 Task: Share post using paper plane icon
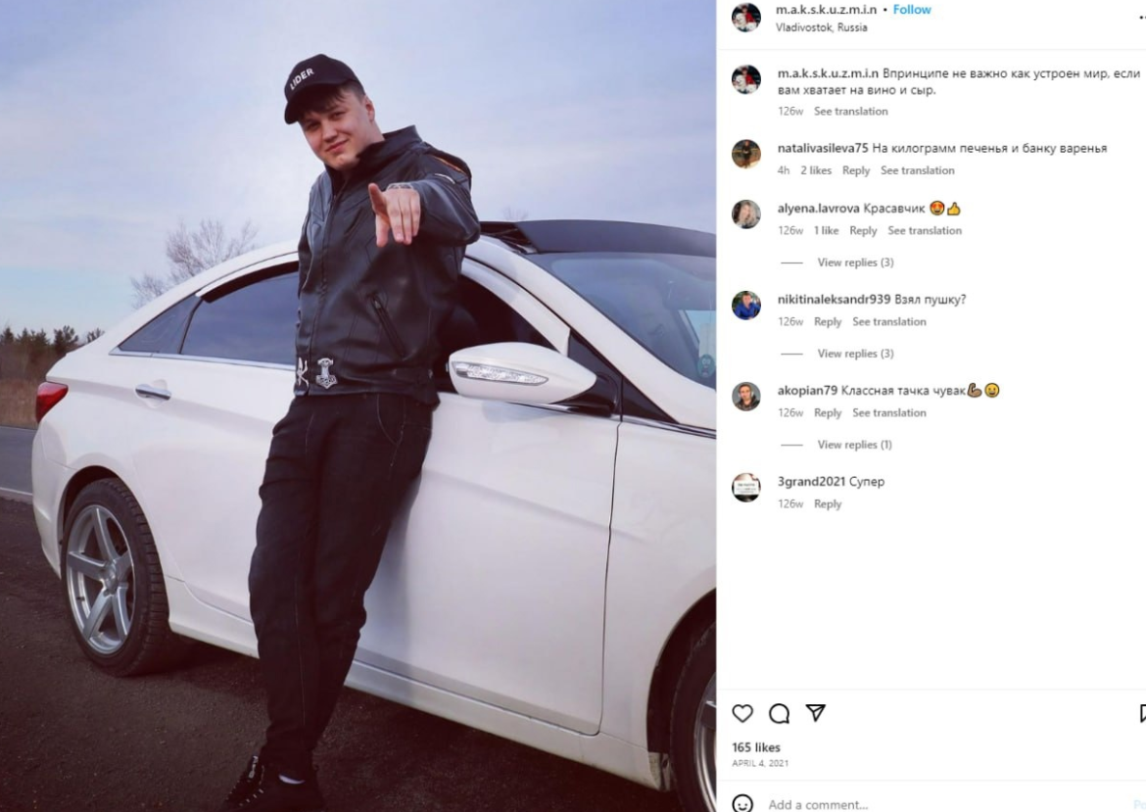(816, 713)
